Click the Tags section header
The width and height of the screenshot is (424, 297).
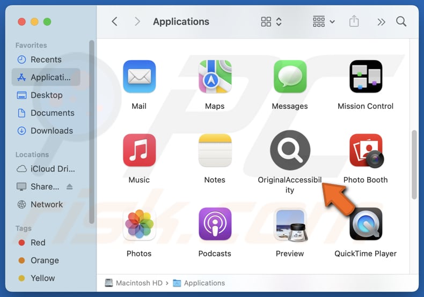point(24,228)
